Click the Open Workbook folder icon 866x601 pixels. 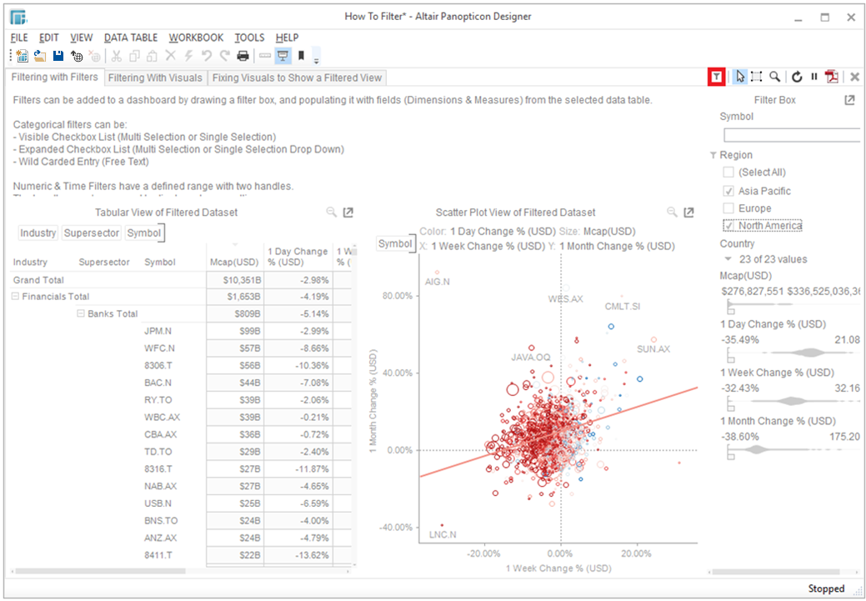39,56
